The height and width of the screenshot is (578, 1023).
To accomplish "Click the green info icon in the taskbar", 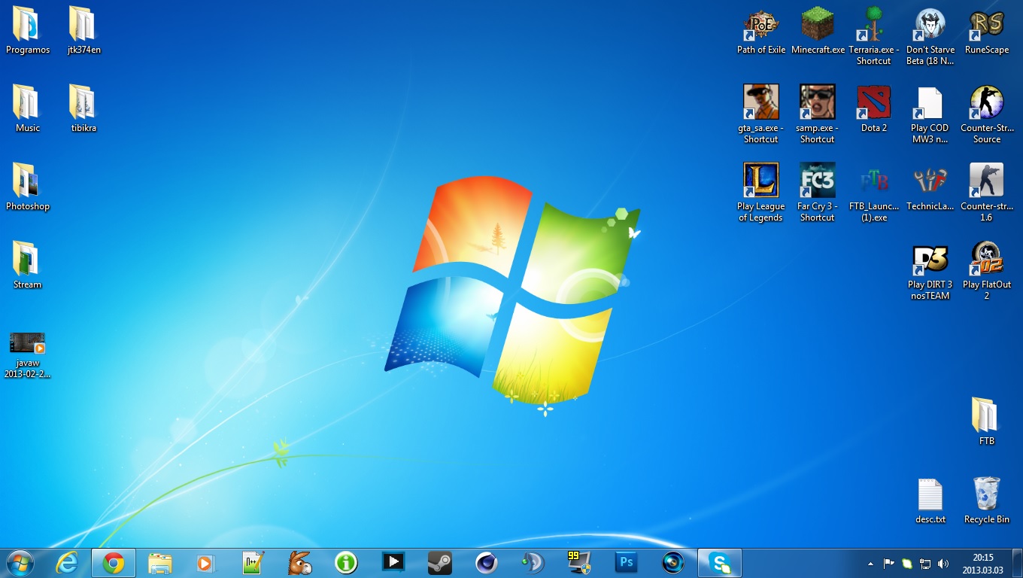I will [346, 563].
